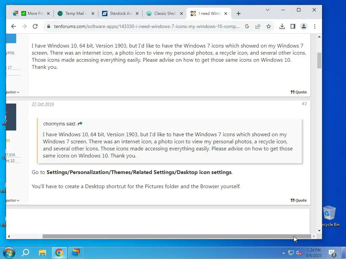Close the Temp Mail tab
This screenshot has height=259, width=346.
(93, 13)
